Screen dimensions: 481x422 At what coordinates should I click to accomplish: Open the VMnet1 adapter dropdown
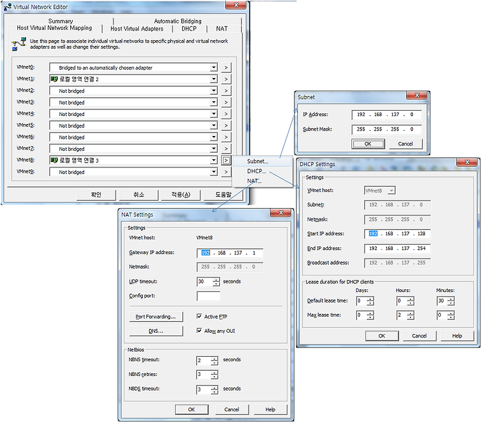tap(214, 79)
